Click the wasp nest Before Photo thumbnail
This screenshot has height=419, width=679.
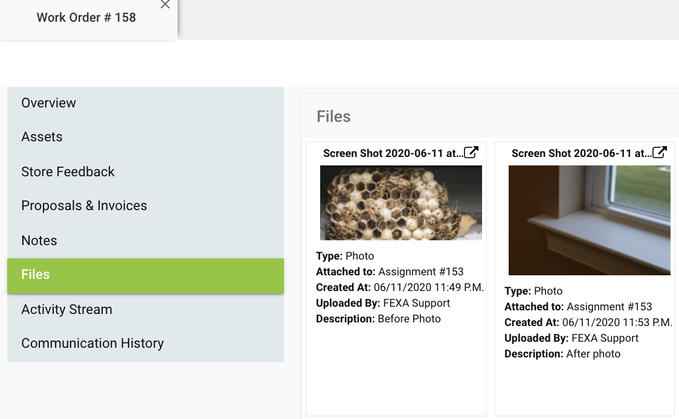[401, 203]
